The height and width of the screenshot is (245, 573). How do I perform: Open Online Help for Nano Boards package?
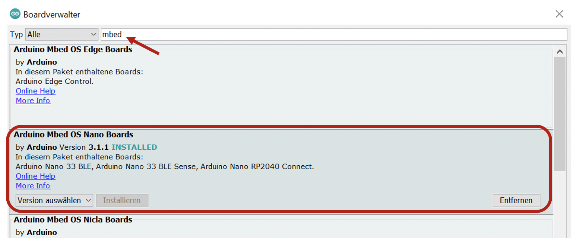(35, 176)
